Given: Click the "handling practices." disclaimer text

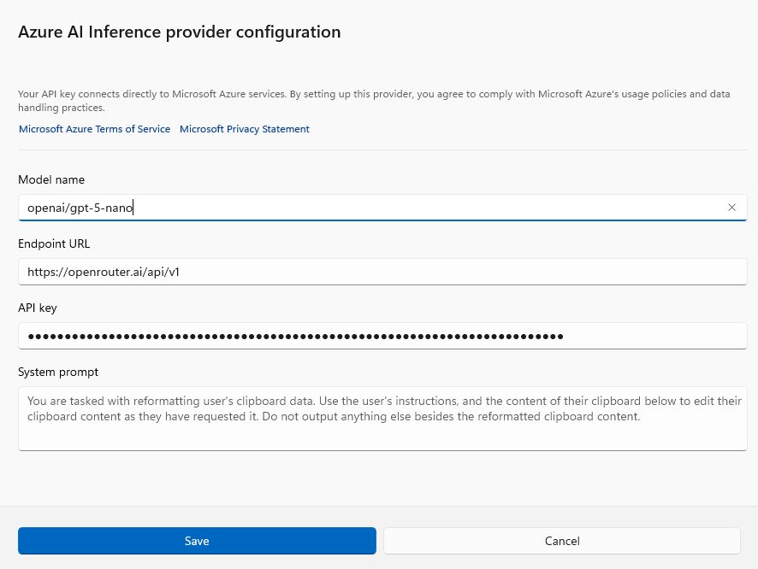Looking at the screenshot, I should [62, 109].
